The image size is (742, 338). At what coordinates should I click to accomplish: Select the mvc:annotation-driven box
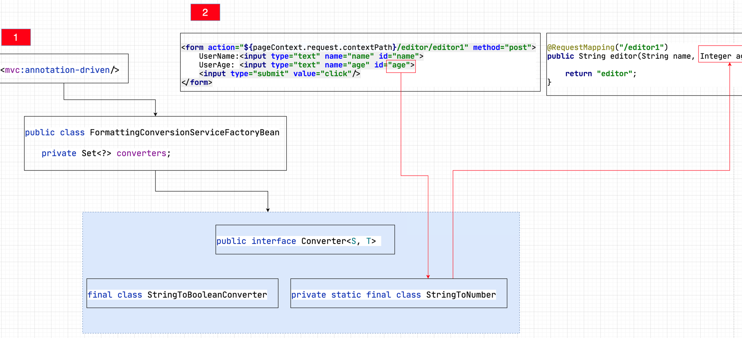pyautogui.click(x=64, y=68)
